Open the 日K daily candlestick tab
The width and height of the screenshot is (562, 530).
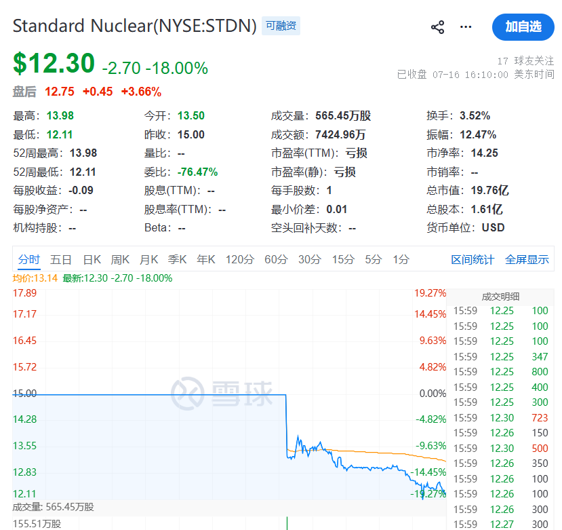92,259
